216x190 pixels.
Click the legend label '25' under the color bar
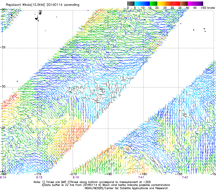[x=165, y=8]
